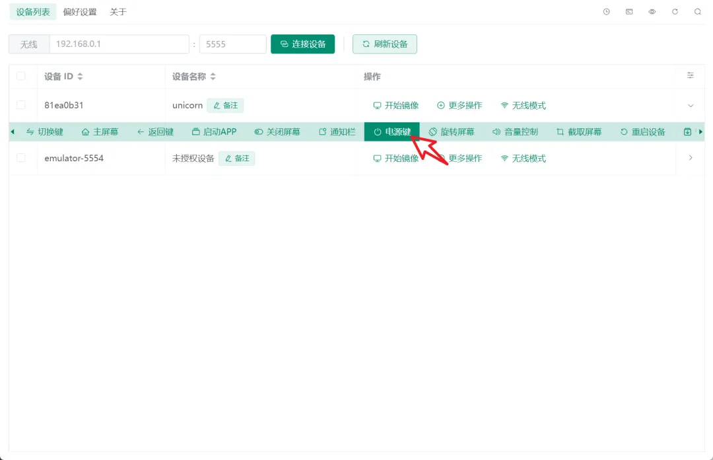Click the 连接设备 connect button
The image size is (713, 460).
click(302, 44)
